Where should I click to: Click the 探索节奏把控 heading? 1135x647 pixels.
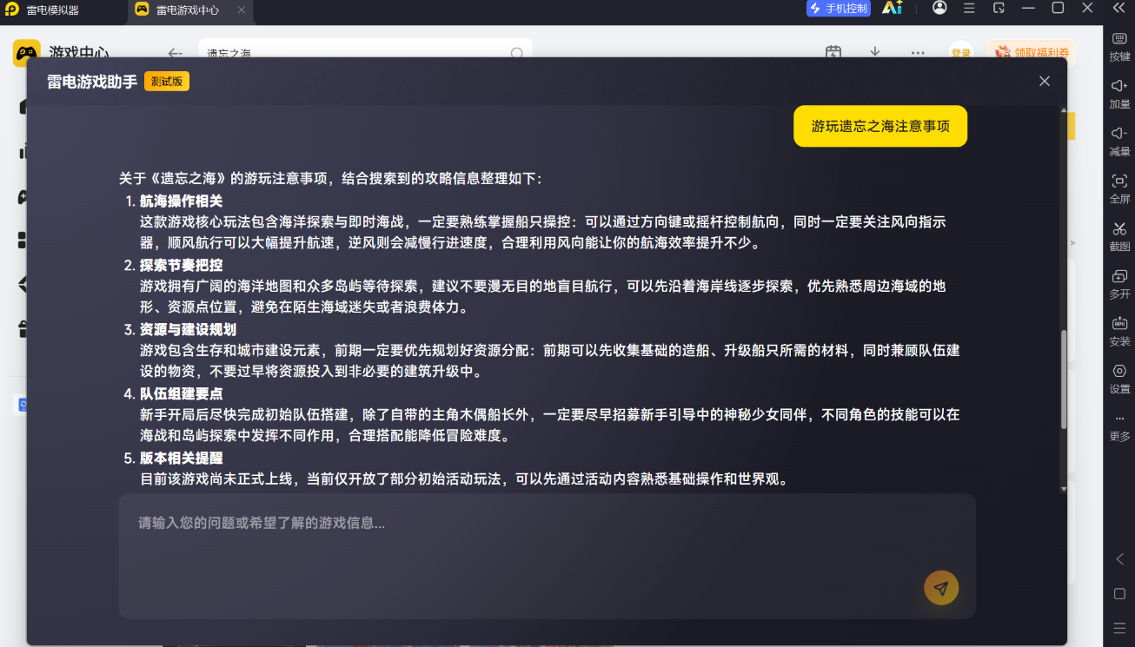click(182, 265)
